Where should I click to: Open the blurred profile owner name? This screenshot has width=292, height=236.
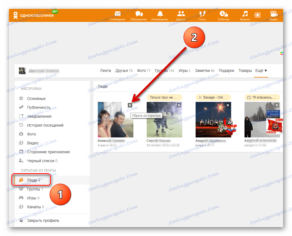pyautogui.click(x=44, y=71)
